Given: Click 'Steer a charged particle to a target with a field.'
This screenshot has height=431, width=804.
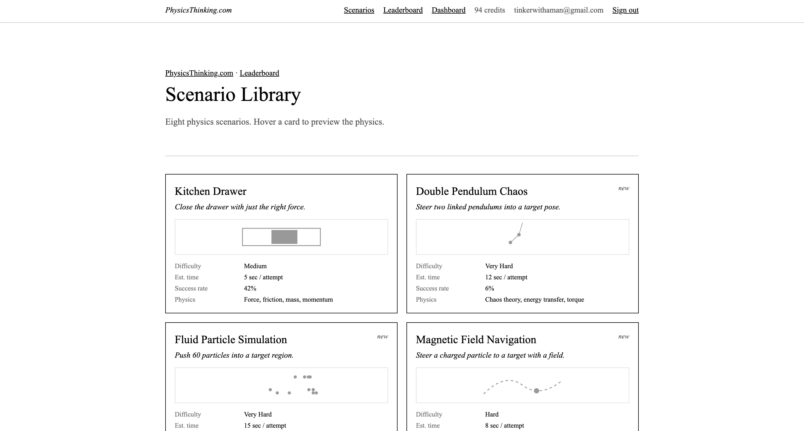Looking at the screenshot, I should pos(490,355).
